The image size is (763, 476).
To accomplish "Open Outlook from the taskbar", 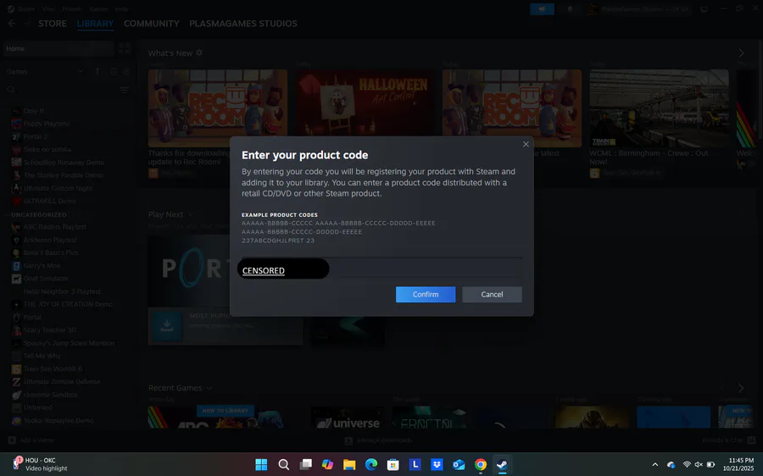I will point(459,464).
